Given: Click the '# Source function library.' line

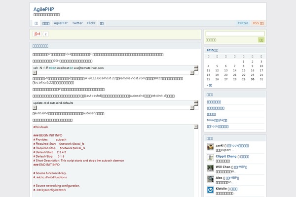Looking at the screenshot, I should click(50, 173).
